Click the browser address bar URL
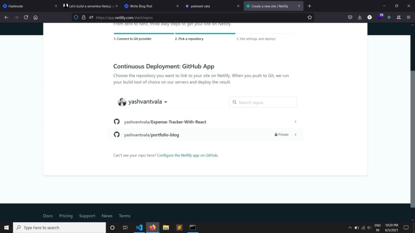 124,18
